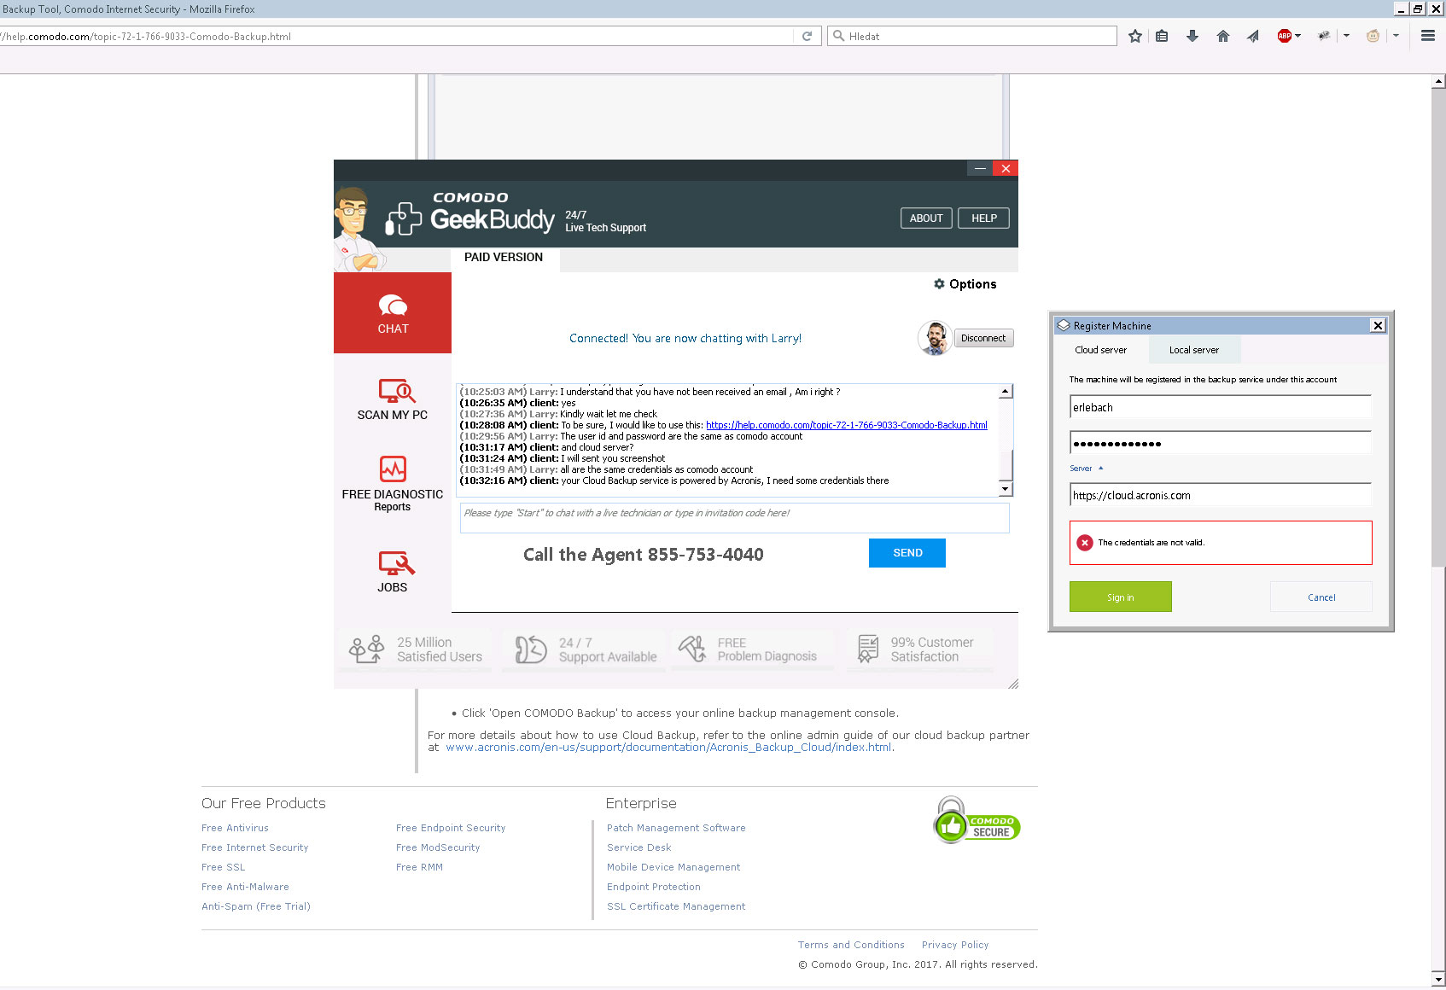This screenshot has width=1446, height=990.
Task: Click the green Sign in button
Action: (x=1121, y=597)
